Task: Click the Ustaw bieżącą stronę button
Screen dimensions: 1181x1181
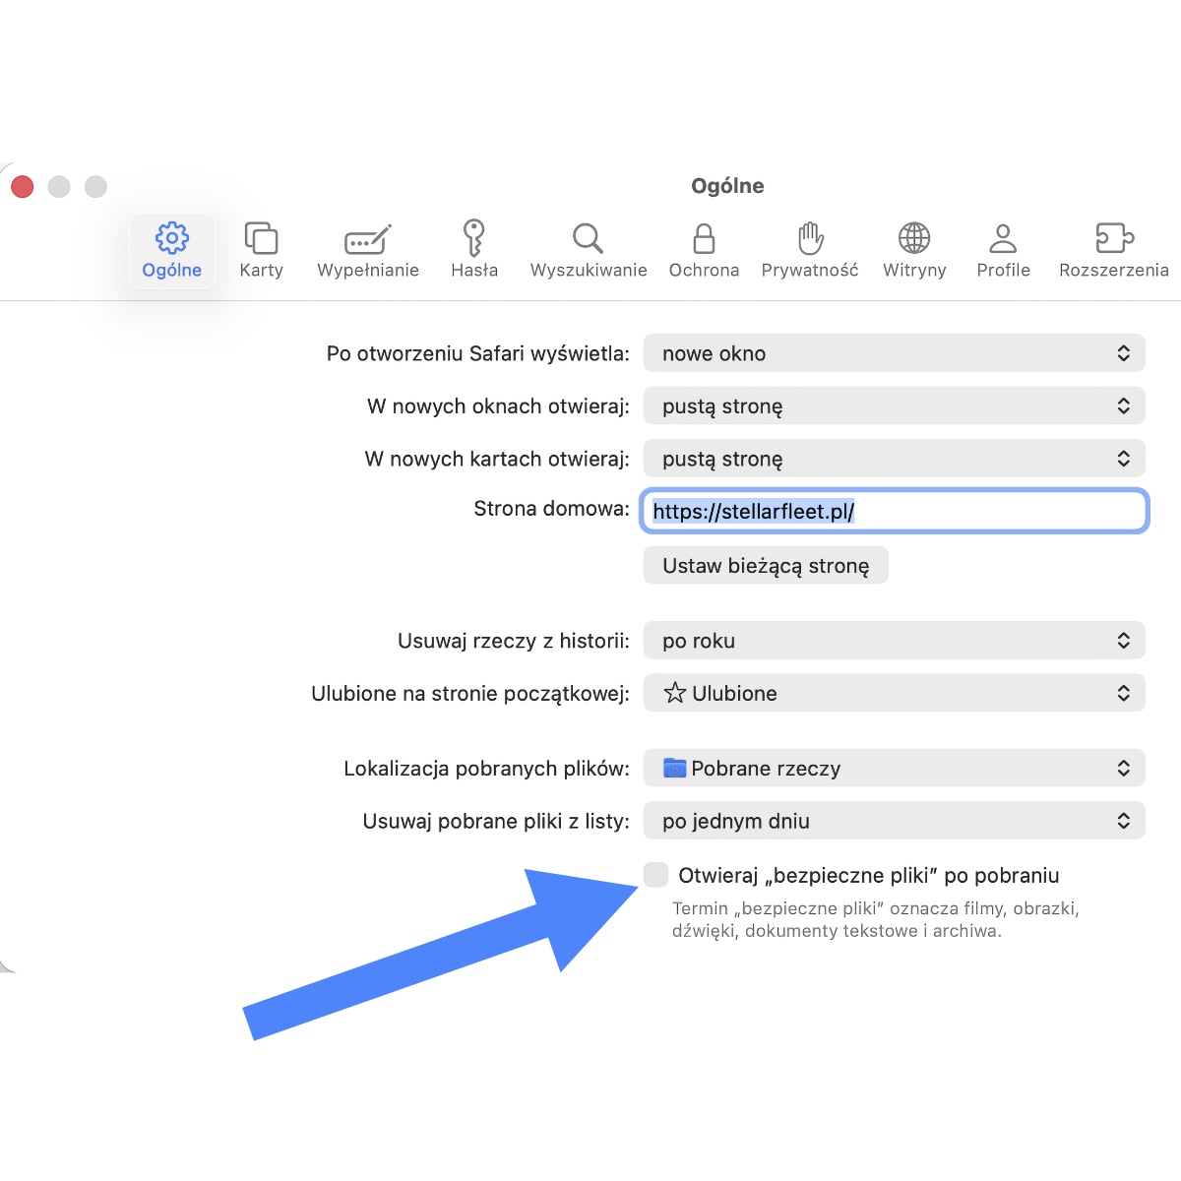Action: pyautogui.click(x=766, y=565)
